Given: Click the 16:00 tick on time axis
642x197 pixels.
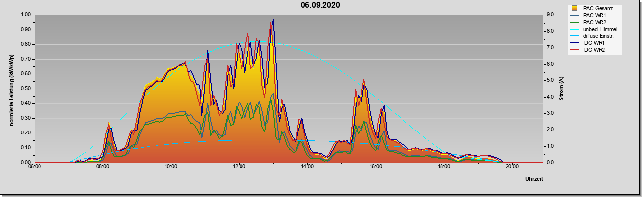Looking at the screenshot, I should pos(375,167).
